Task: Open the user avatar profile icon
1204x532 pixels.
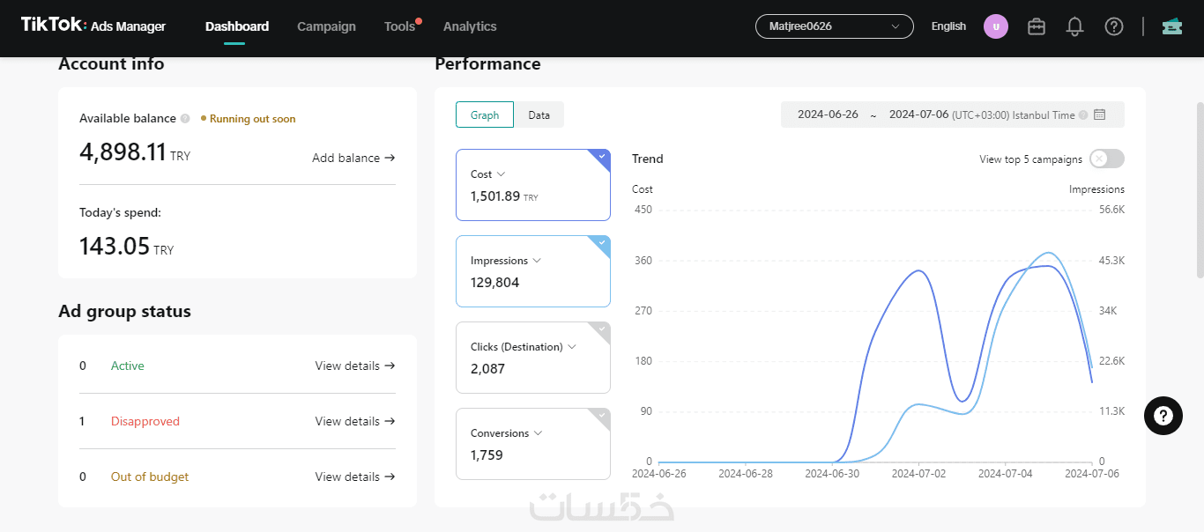Action: [x=995, y=26]
